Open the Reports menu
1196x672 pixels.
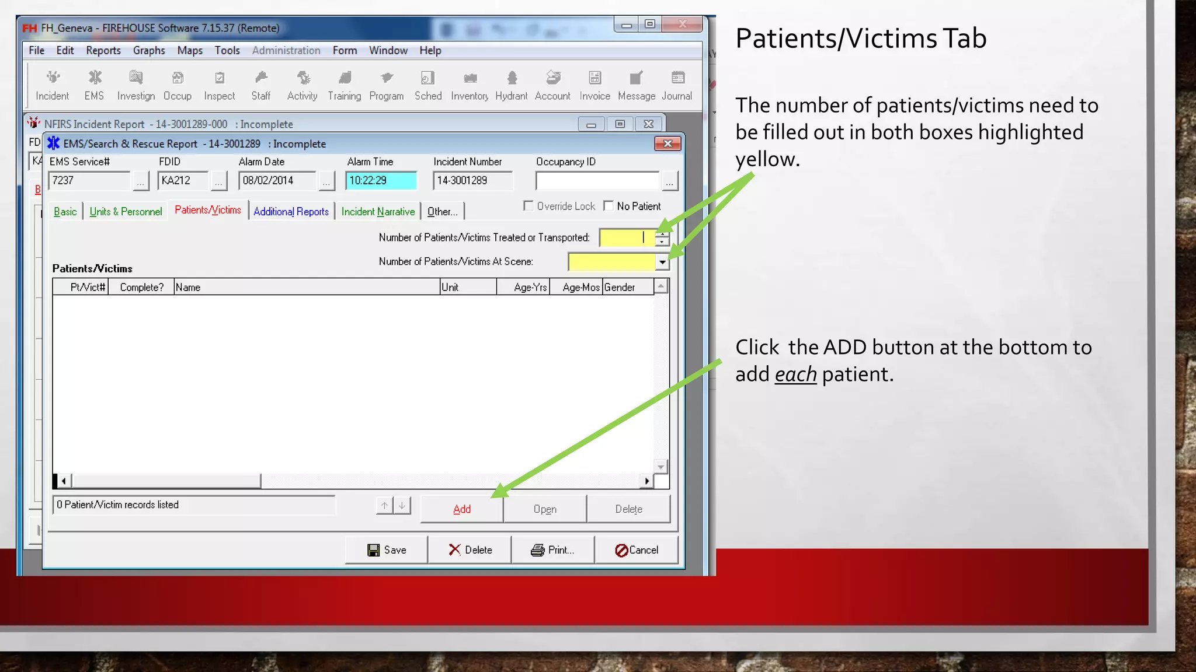pos(103,51)
